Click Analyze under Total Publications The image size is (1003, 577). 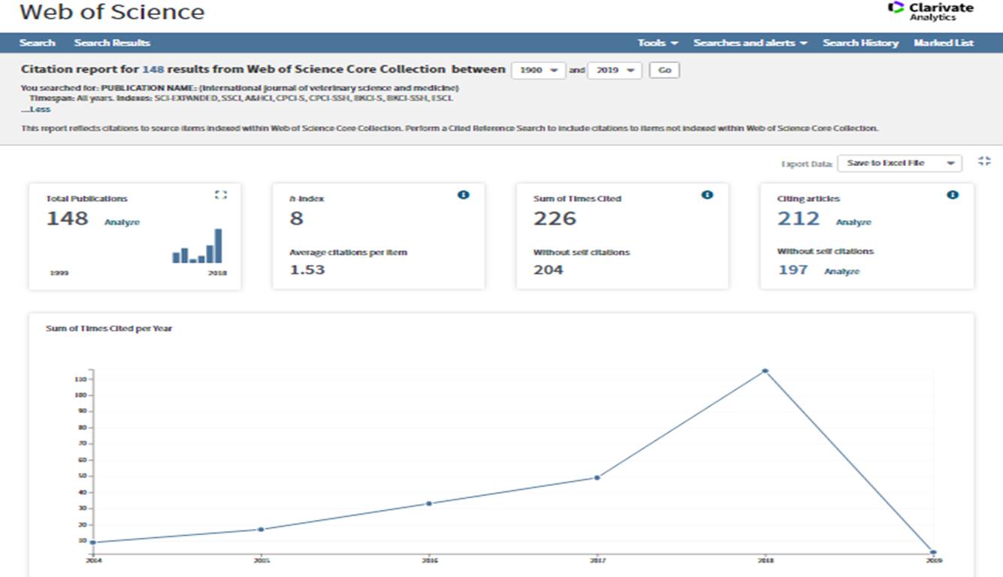pos(122,222)
